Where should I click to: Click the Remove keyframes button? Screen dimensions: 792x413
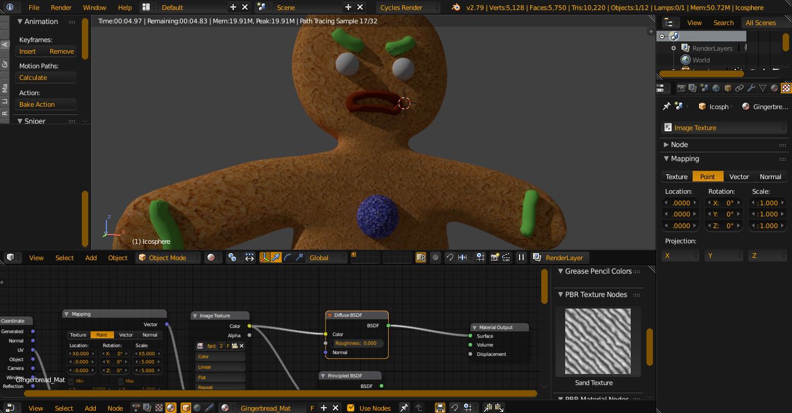pos(61,51)
